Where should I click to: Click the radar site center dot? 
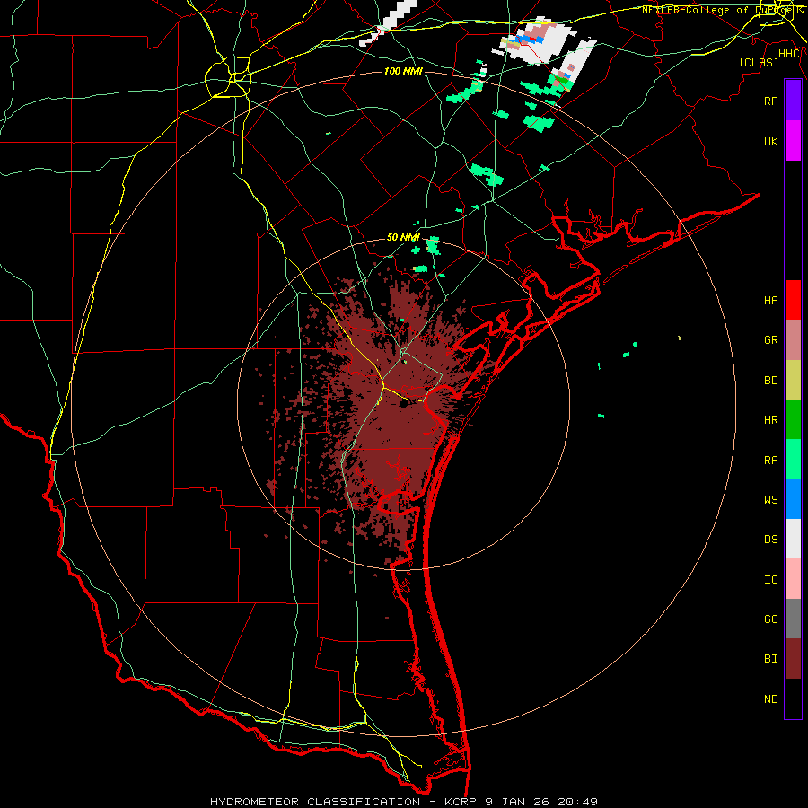click(403, 403)
